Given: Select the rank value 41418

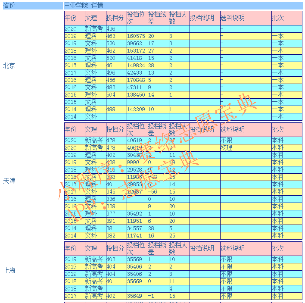Looking at the screenshot, I should [134, 58].
